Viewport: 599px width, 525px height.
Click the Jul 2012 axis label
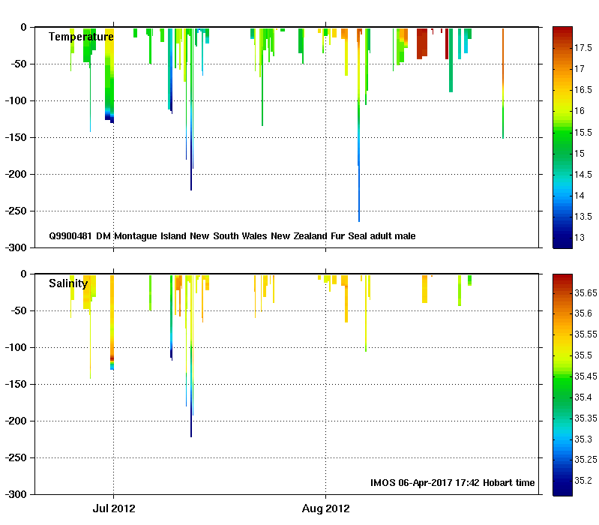[114, 508]
